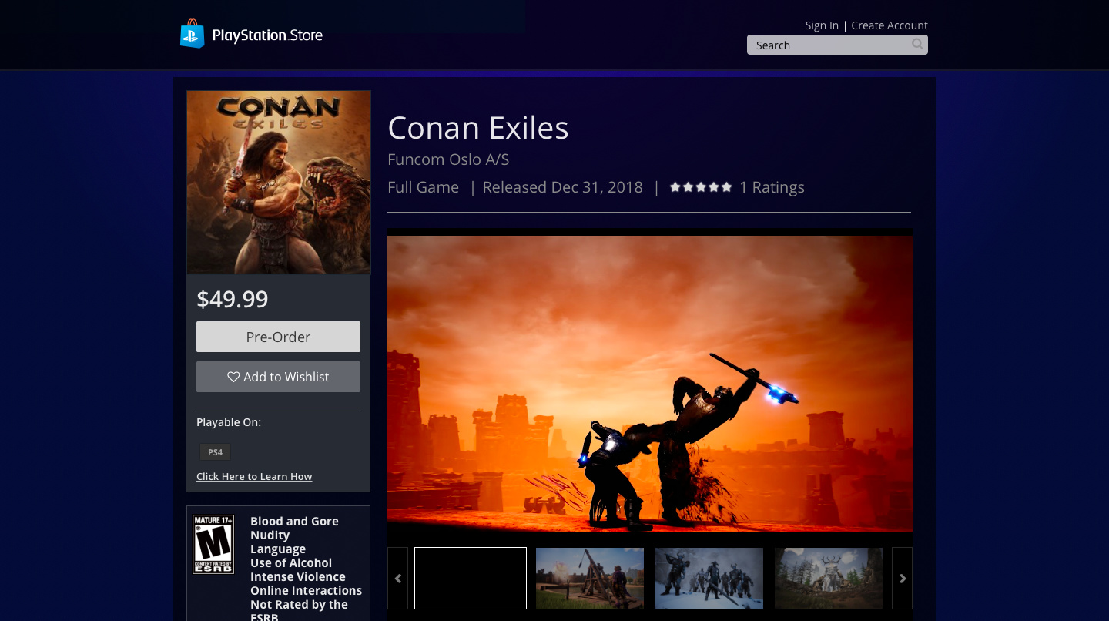The image size is (1109, 621).
Task: Click the next arrow in screenshot carousel
Action: click(x=902, y=578)
